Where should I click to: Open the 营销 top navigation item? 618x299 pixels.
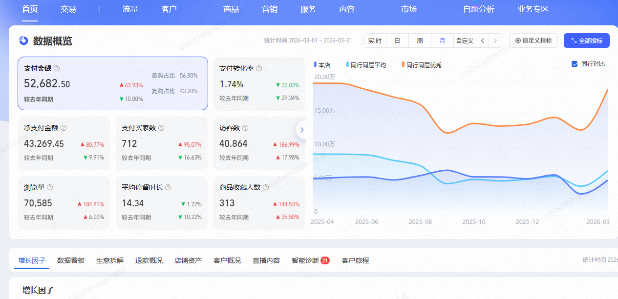click(270, 9)
